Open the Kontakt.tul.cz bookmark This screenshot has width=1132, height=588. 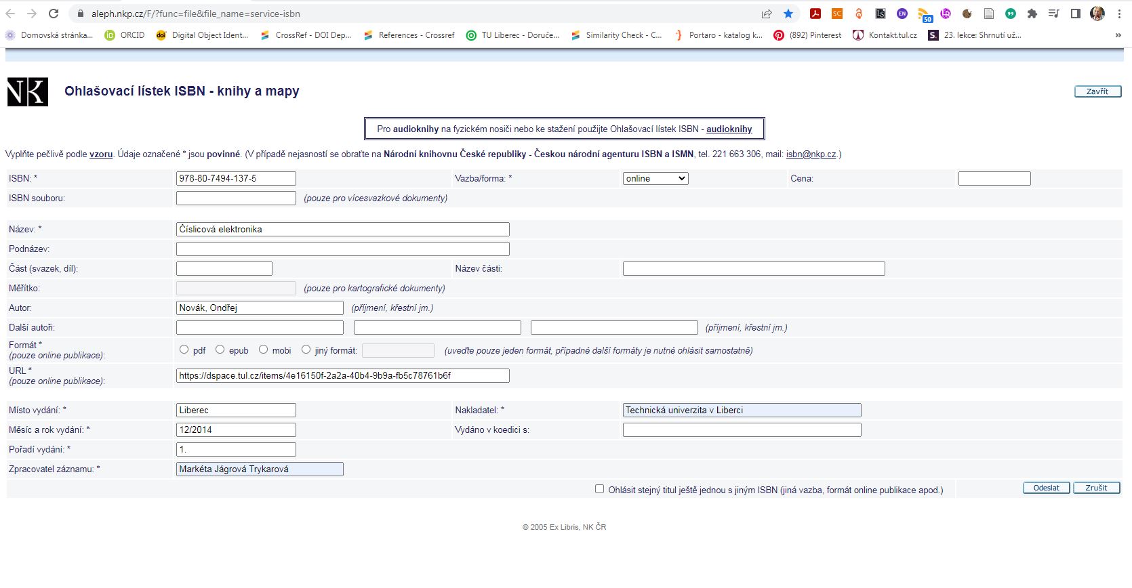885,35
